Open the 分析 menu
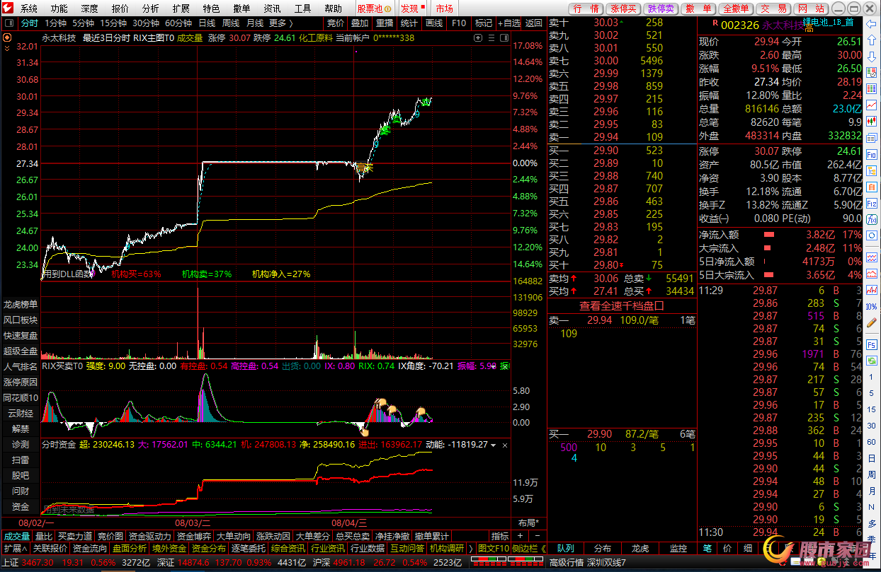The image size is (881, 572). 150,8
